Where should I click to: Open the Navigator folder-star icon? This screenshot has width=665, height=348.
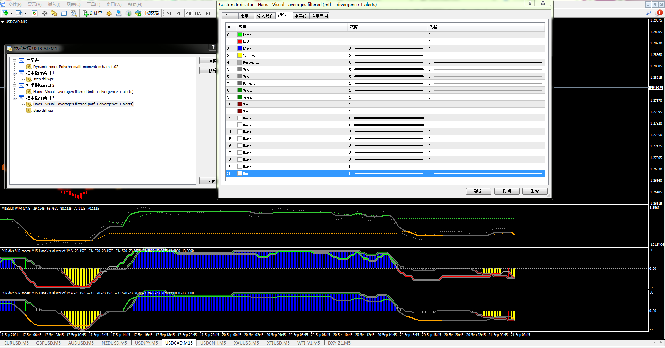[x=54, y=13]
